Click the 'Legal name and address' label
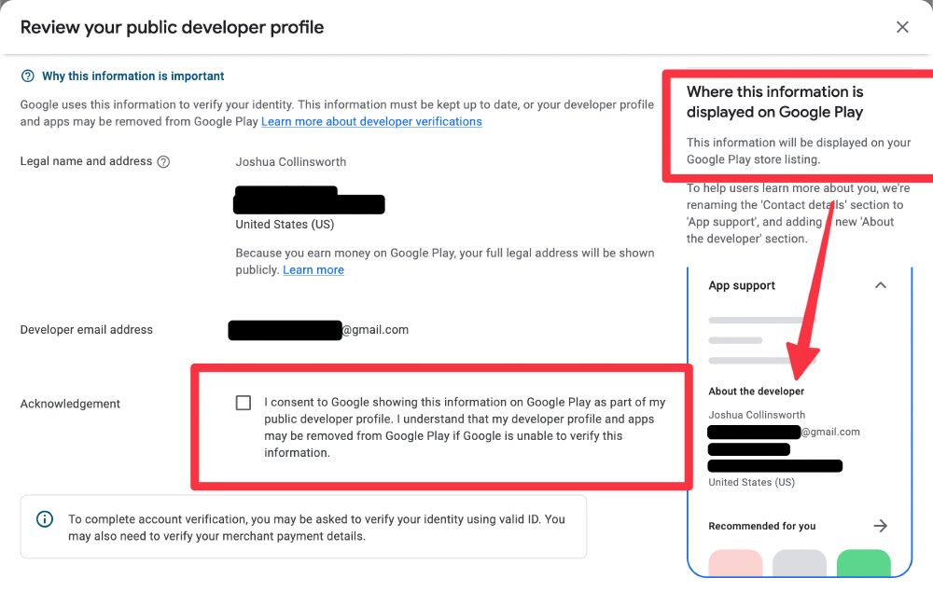The image size is (933, 605). point(86,161)
